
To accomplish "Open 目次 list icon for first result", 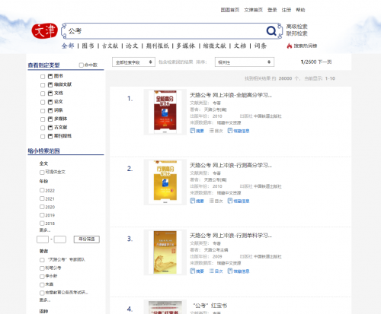I will coord(211,131).
